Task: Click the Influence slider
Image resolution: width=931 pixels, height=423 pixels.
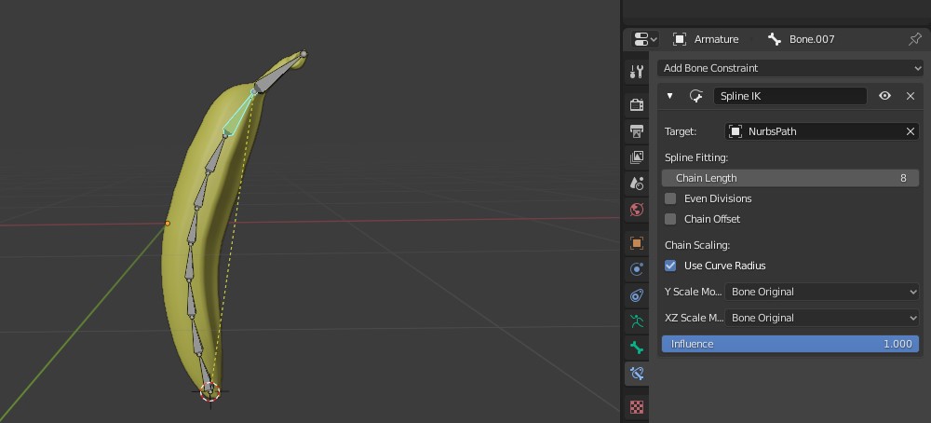Action: (790, 344)
